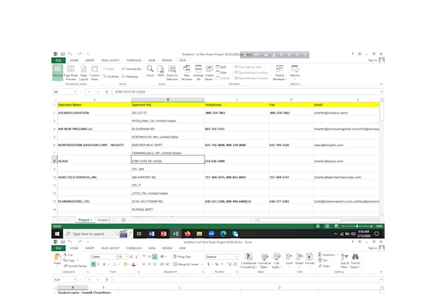Screen dimensions: 436x294
Task: Open Conditional Formatting
Action: (x=248, y=261)
